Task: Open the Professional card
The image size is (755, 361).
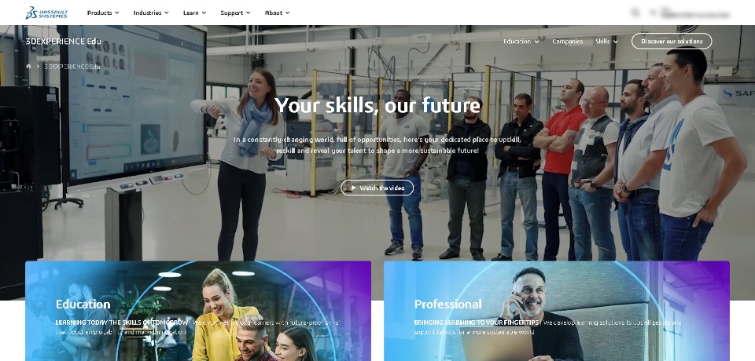Action: 557,311
